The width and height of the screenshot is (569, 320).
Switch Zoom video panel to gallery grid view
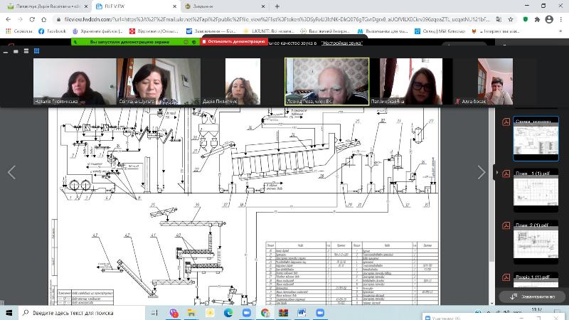click(37, 51)
